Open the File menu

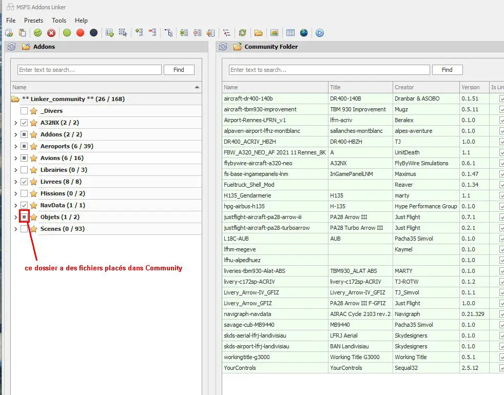(x=11, y=20)
